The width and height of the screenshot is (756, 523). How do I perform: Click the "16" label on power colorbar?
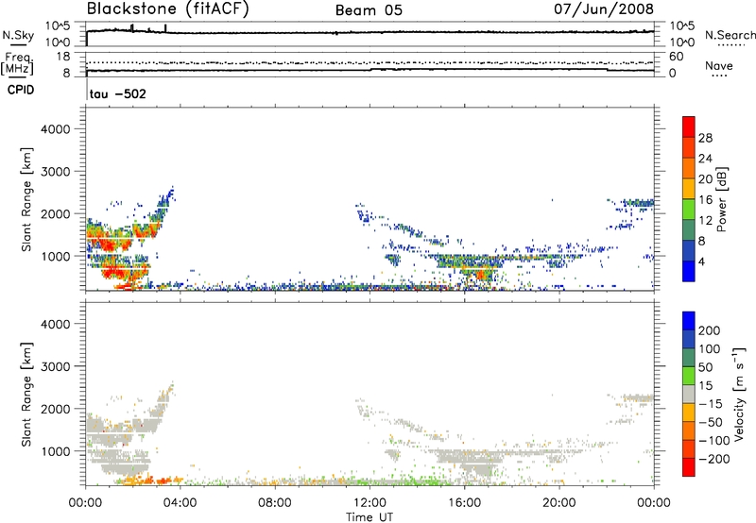click(x=705, y=200)
